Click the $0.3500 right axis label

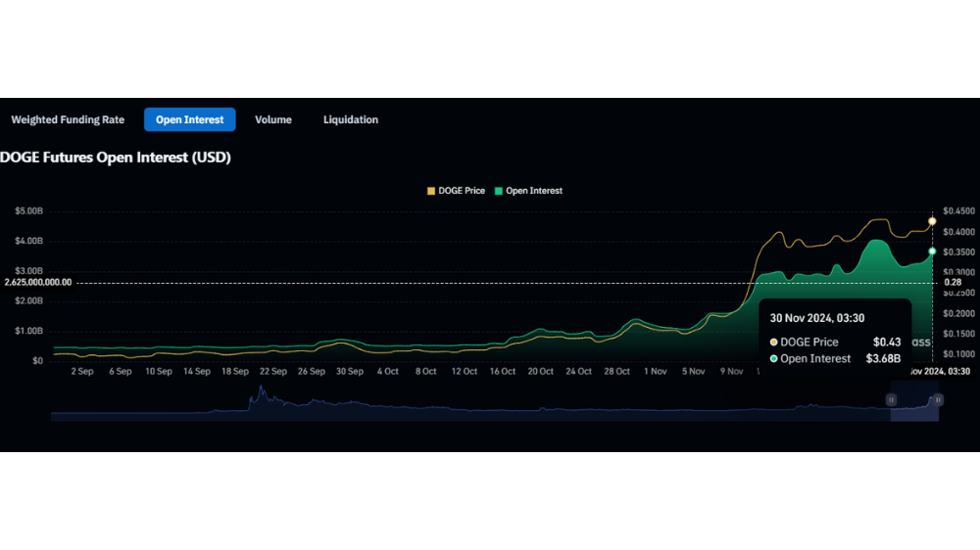tap(958, 252)
